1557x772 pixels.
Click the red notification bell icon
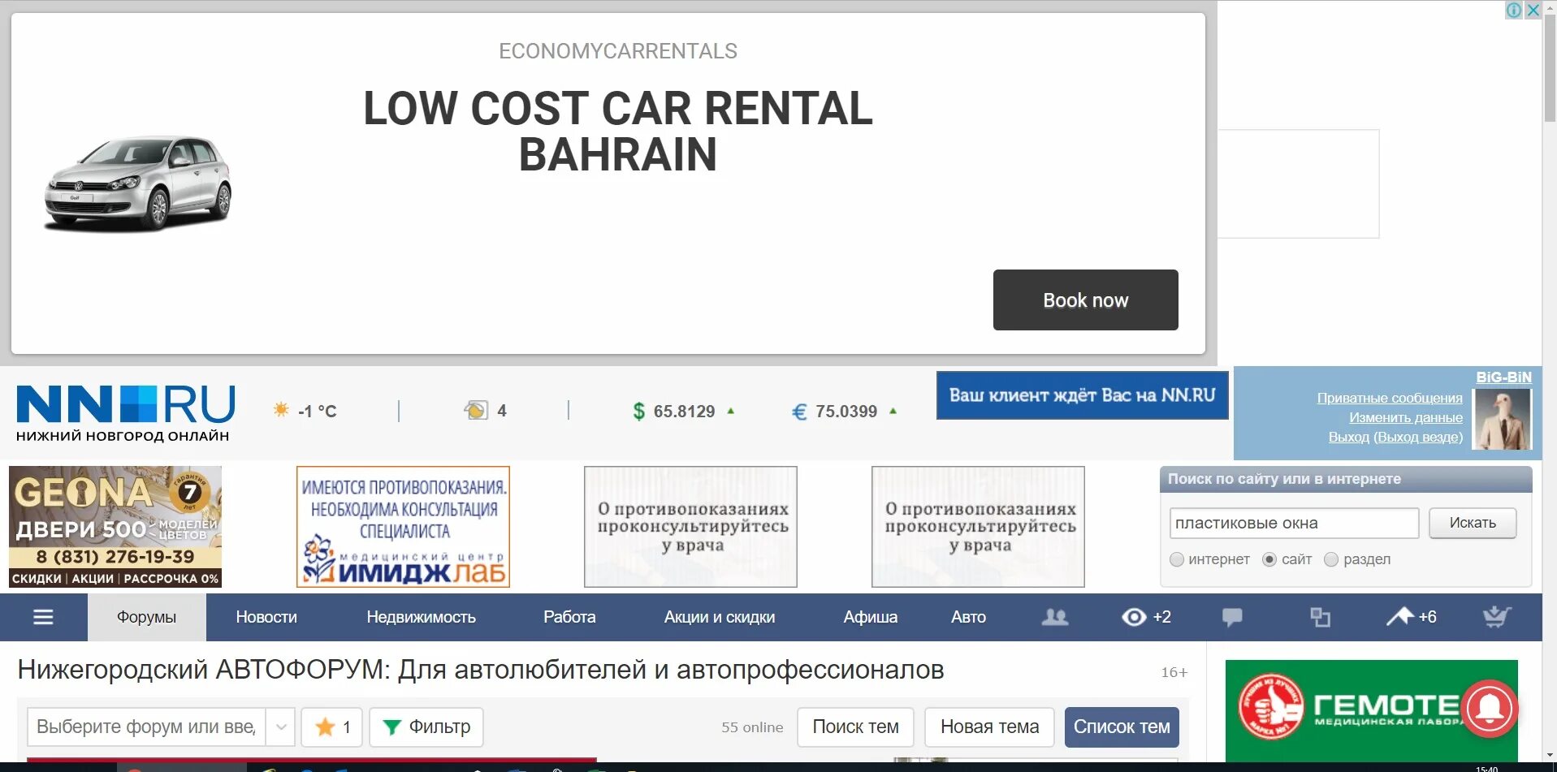[x=1490, y=708]
